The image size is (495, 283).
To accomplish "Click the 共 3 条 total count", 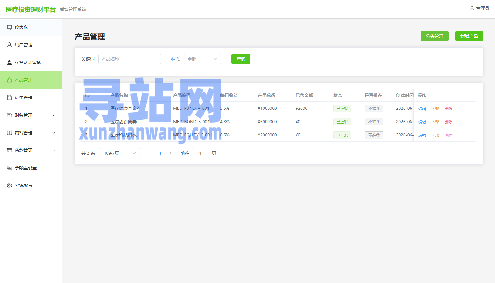I will (88, 153).
